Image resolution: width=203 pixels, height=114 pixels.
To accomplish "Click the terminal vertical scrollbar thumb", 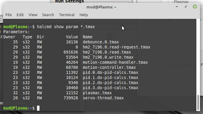I will pyautogui.click(x=198, y=103).
